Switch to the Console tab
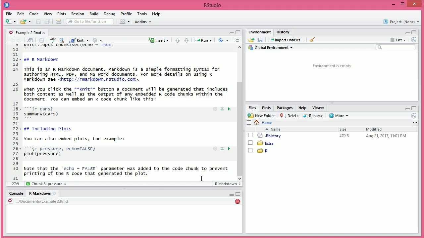 point(16,193)
